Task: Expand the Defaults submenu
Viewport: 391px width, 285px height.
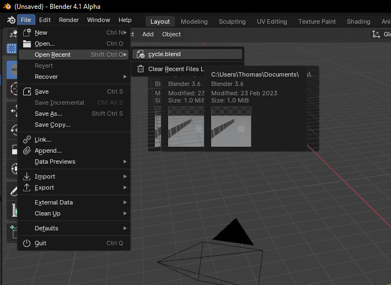Action: 74,228
